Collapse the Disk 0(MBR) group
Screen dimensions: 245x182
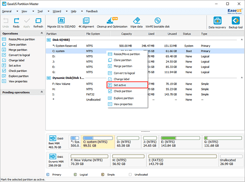click(x=242, y=40)
